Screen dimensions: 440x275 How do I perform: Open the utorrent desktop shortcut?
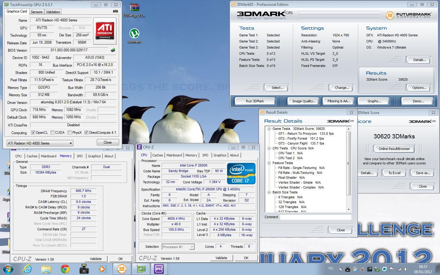pos(134,36)
